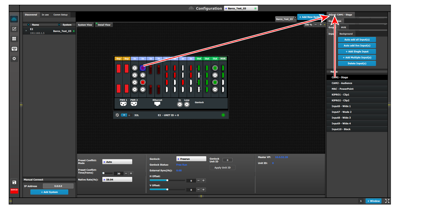Switch to System View tab
The image size is (447, 209).
tap(85, 25)
